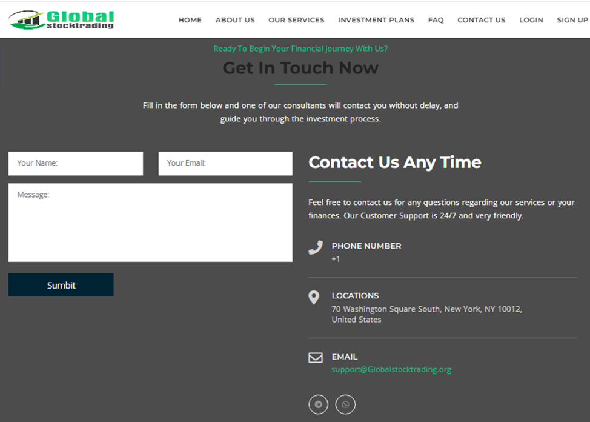Click the phone handset icon

[x=316, y=247]
